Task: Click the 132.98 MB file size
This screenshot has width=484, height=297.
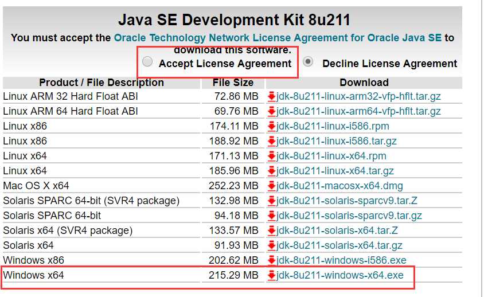Action: click(x=233, y=201)
